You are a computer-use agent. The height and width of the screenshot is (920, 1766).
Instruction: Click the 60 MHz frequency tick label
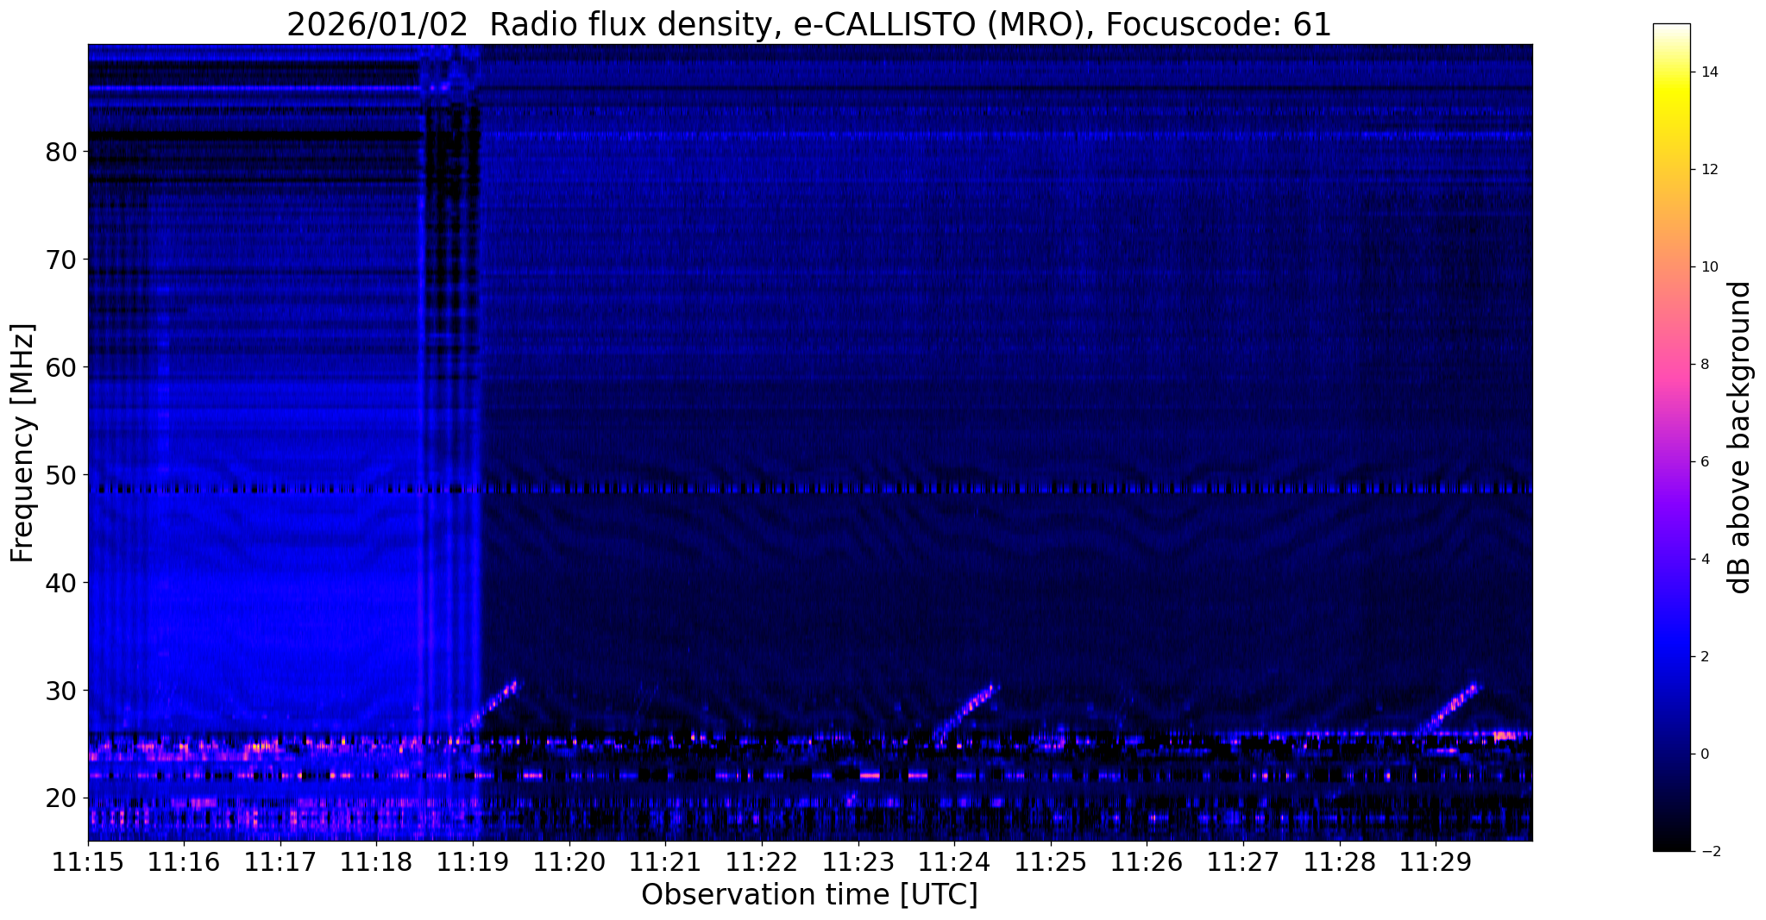point(60,367)
